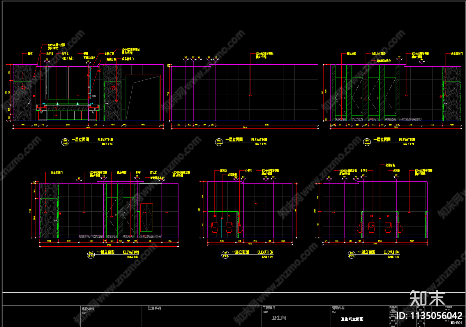This screenshot has width=466, height=327.
Task: Select the '湿贴地砖' annotation in E03
Action: [352, 54]
